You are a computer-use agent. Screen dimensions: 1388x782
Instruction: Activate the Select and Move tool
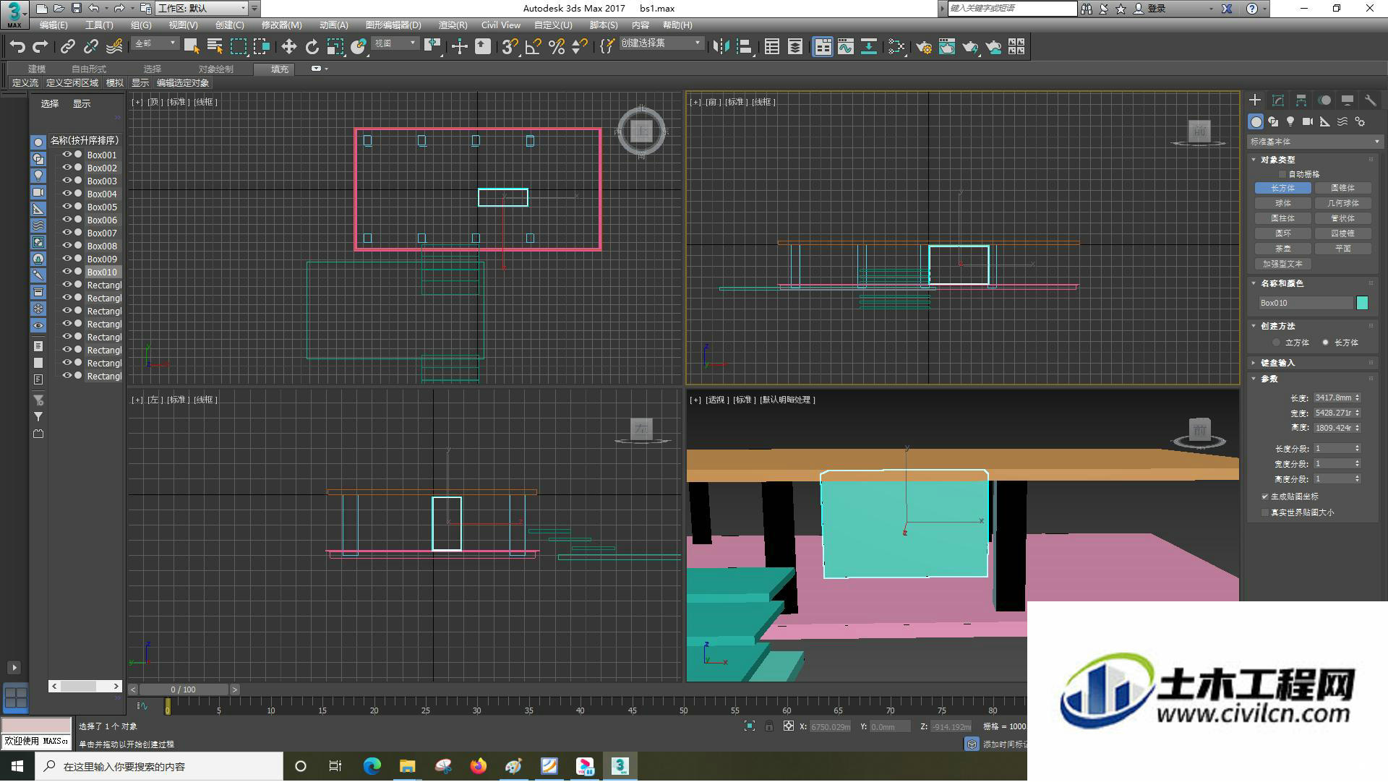point(288,47)
